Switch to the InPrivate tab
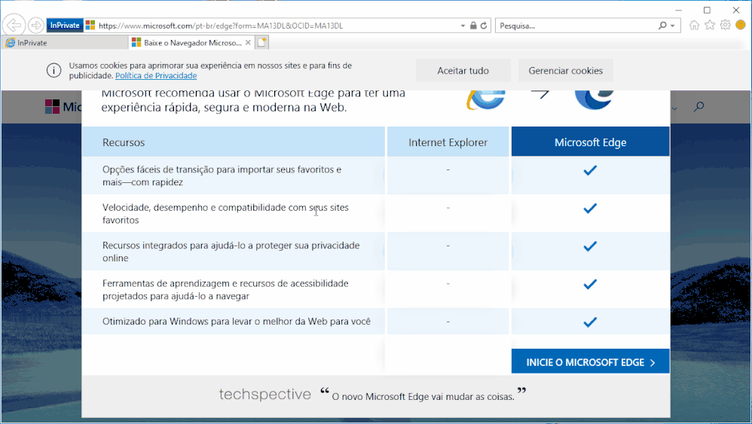Screen dimensions: 752x424 [x=65, y=43]
